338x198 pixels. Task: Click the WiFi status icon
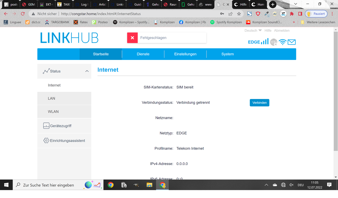pyautogui.click(x=283, y=42)
